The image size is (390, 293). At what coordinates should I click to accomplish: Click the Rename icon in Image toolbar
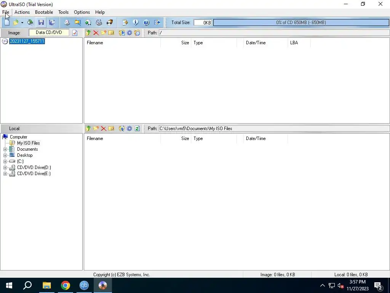point(111,33)
